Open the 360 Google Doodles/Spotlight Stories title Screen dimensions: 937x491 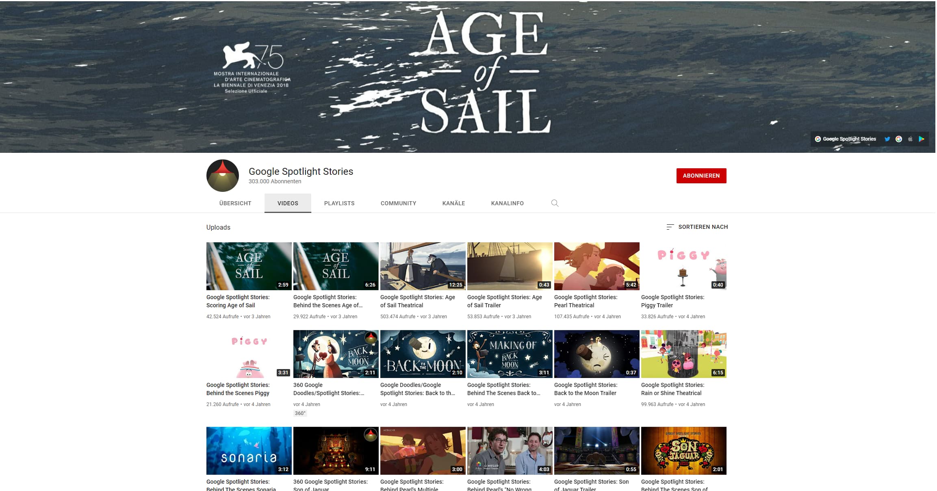click(329, 389)
